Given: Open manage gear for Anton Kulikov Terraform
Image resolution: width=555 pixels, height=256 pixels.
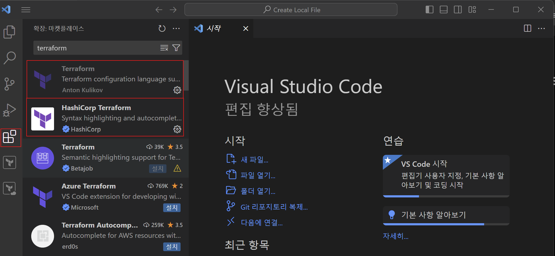Looking at the screenshot, I should click(177, 90).
